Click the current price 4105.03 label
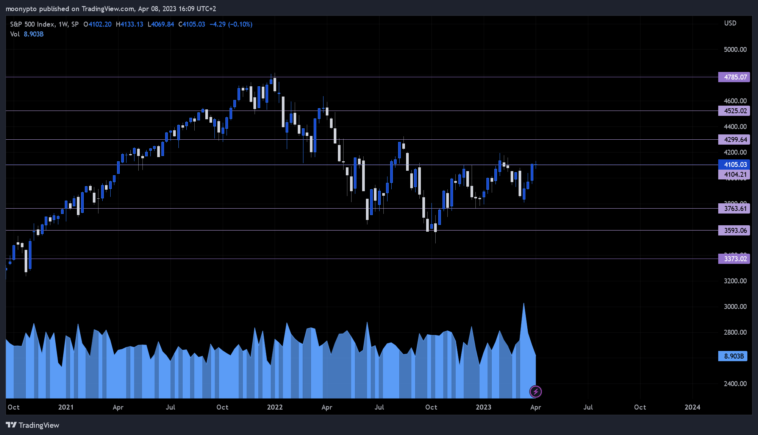This screenshot has width=758, height=435. click(734, 165)
